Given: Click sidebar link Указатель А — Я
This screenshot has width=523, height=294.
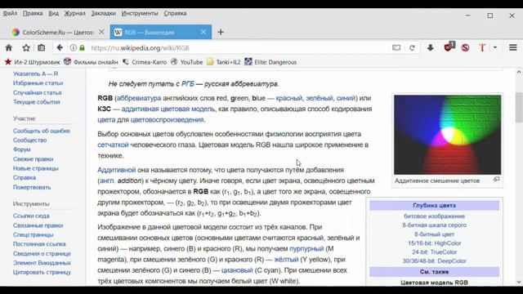Looking at the screenshot, I should pos(36,73).
